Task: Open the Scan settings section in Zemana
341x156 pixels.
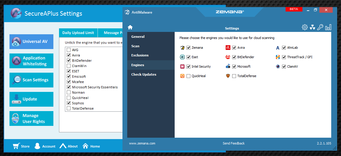Action: coord(151,46)
